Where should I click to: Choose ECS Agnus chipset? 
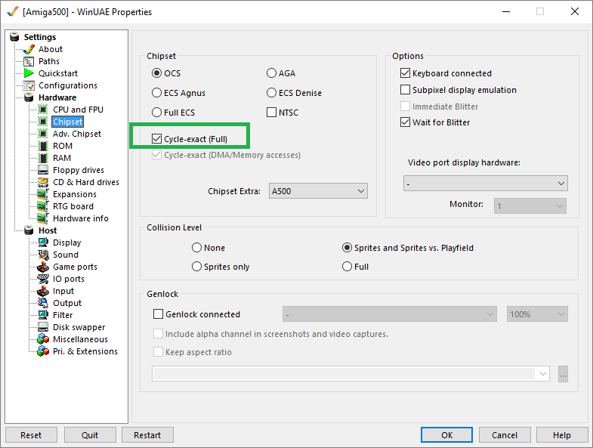156,93
